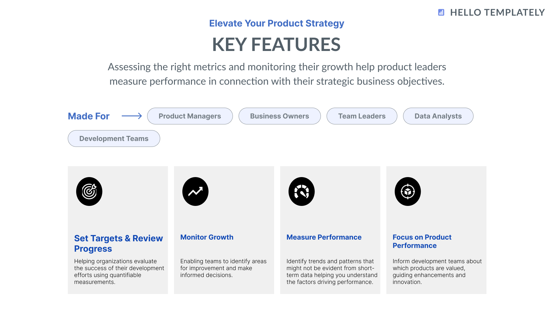Screen dimensions: 554x311
Task: Open the Measure Performance heading
Action: (324, 237)
